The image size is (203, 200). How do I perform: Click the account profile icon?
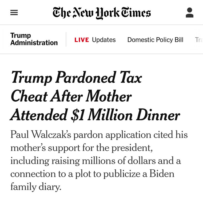(x=189, y=13)
